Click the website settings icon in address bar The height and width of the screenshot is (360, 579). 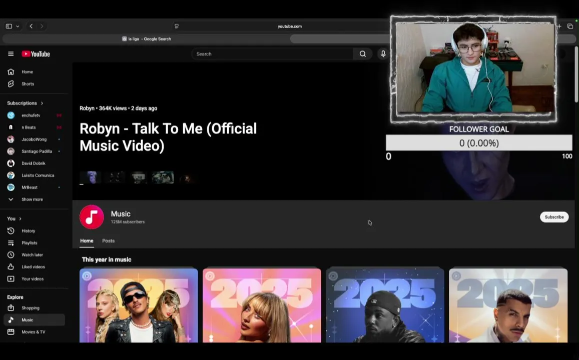click(177, 26)
